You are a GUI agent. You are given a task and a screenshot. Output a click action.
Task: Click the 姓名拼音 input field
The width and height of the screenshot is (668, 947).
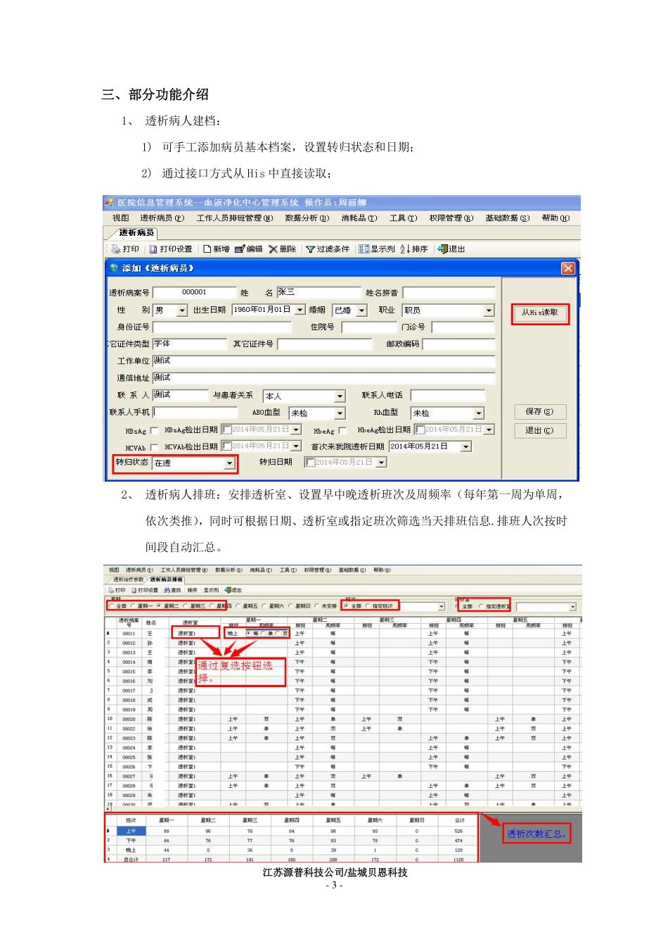coord(449,292)
